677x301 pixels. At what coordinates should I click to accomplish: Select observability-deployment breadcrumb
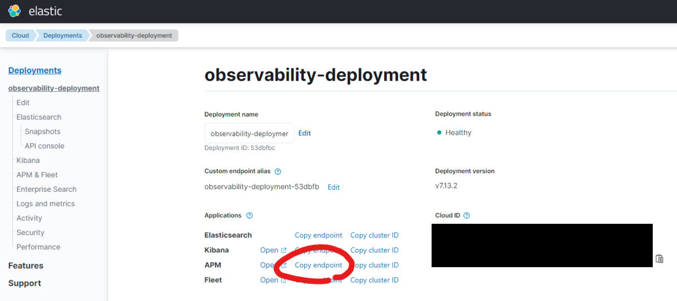[134, 36]
